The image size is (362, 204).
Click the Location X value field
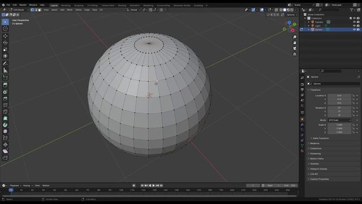point(339,96)
